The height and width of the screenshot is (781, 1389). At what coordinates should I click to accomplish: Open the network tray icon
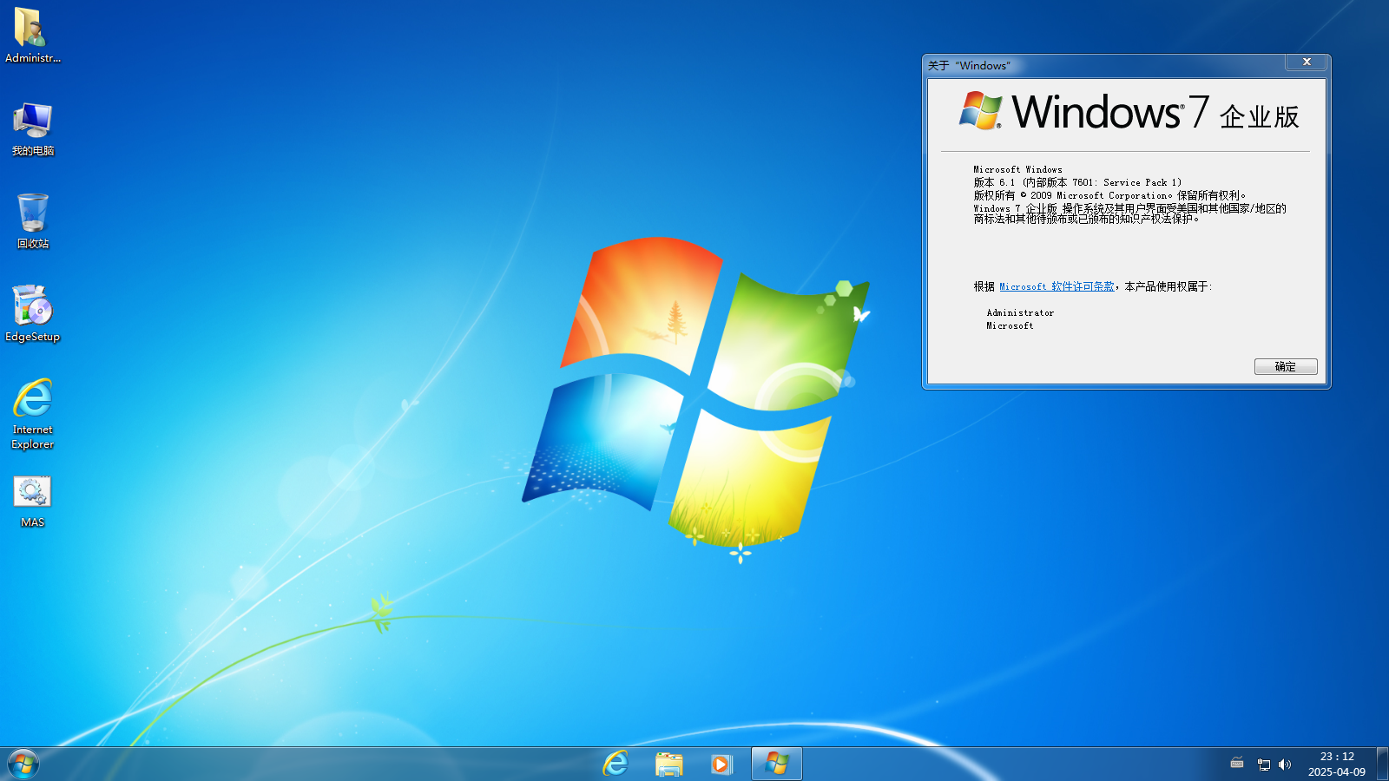pos(1263,765)
